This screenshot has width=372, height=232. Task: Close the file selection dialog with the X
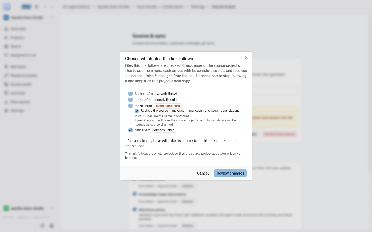[x=246, y=57]
